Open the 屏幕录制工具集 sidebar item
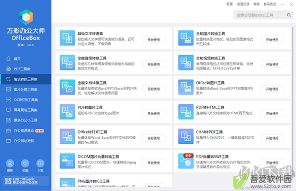296x191 pixels. (26, 110)
